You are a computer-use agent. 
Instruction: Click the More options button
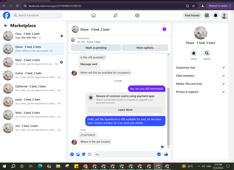(x=145, y=48)
